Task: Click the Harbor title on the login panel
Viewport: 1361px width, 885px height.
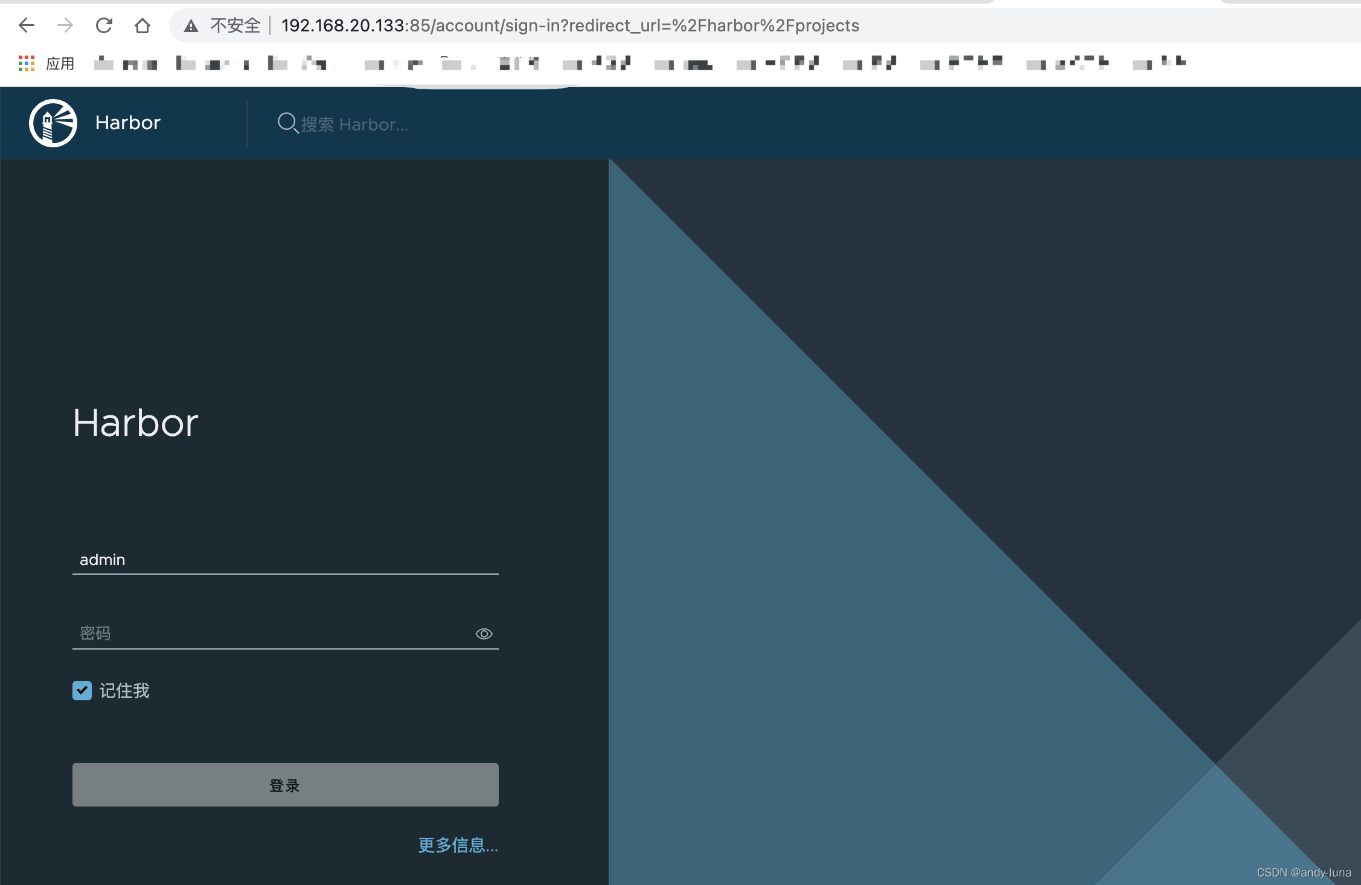Action: pyautogui.click(x=135, y=423)
